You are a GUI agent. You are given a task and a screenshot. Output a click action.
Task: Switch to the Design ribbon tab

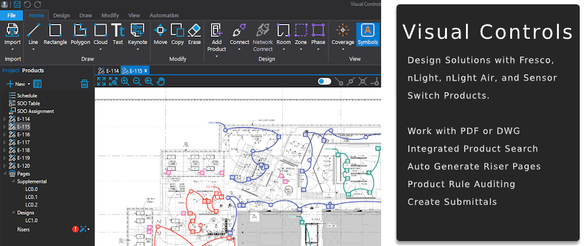61,15
